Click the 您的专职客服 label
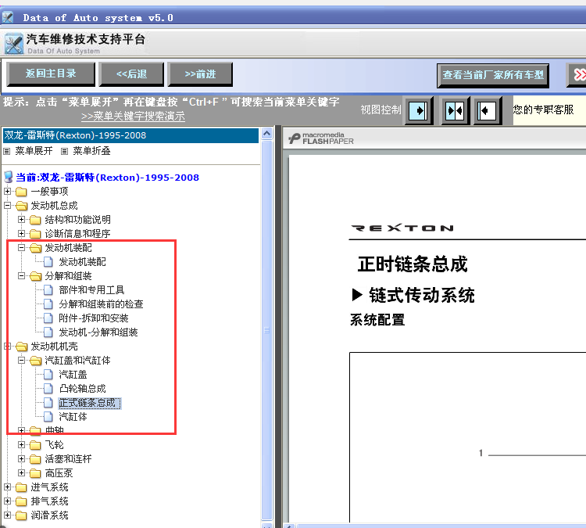The width and height of the screenshot is (586, 528). tap(543, 110)
